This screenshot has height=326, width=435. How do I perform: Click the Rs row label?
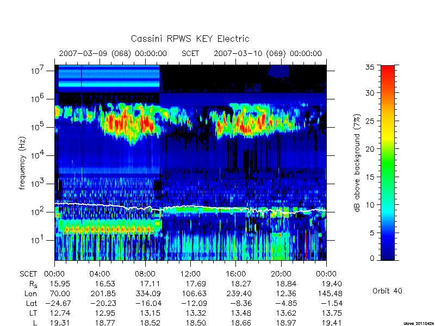coord(33,284)
